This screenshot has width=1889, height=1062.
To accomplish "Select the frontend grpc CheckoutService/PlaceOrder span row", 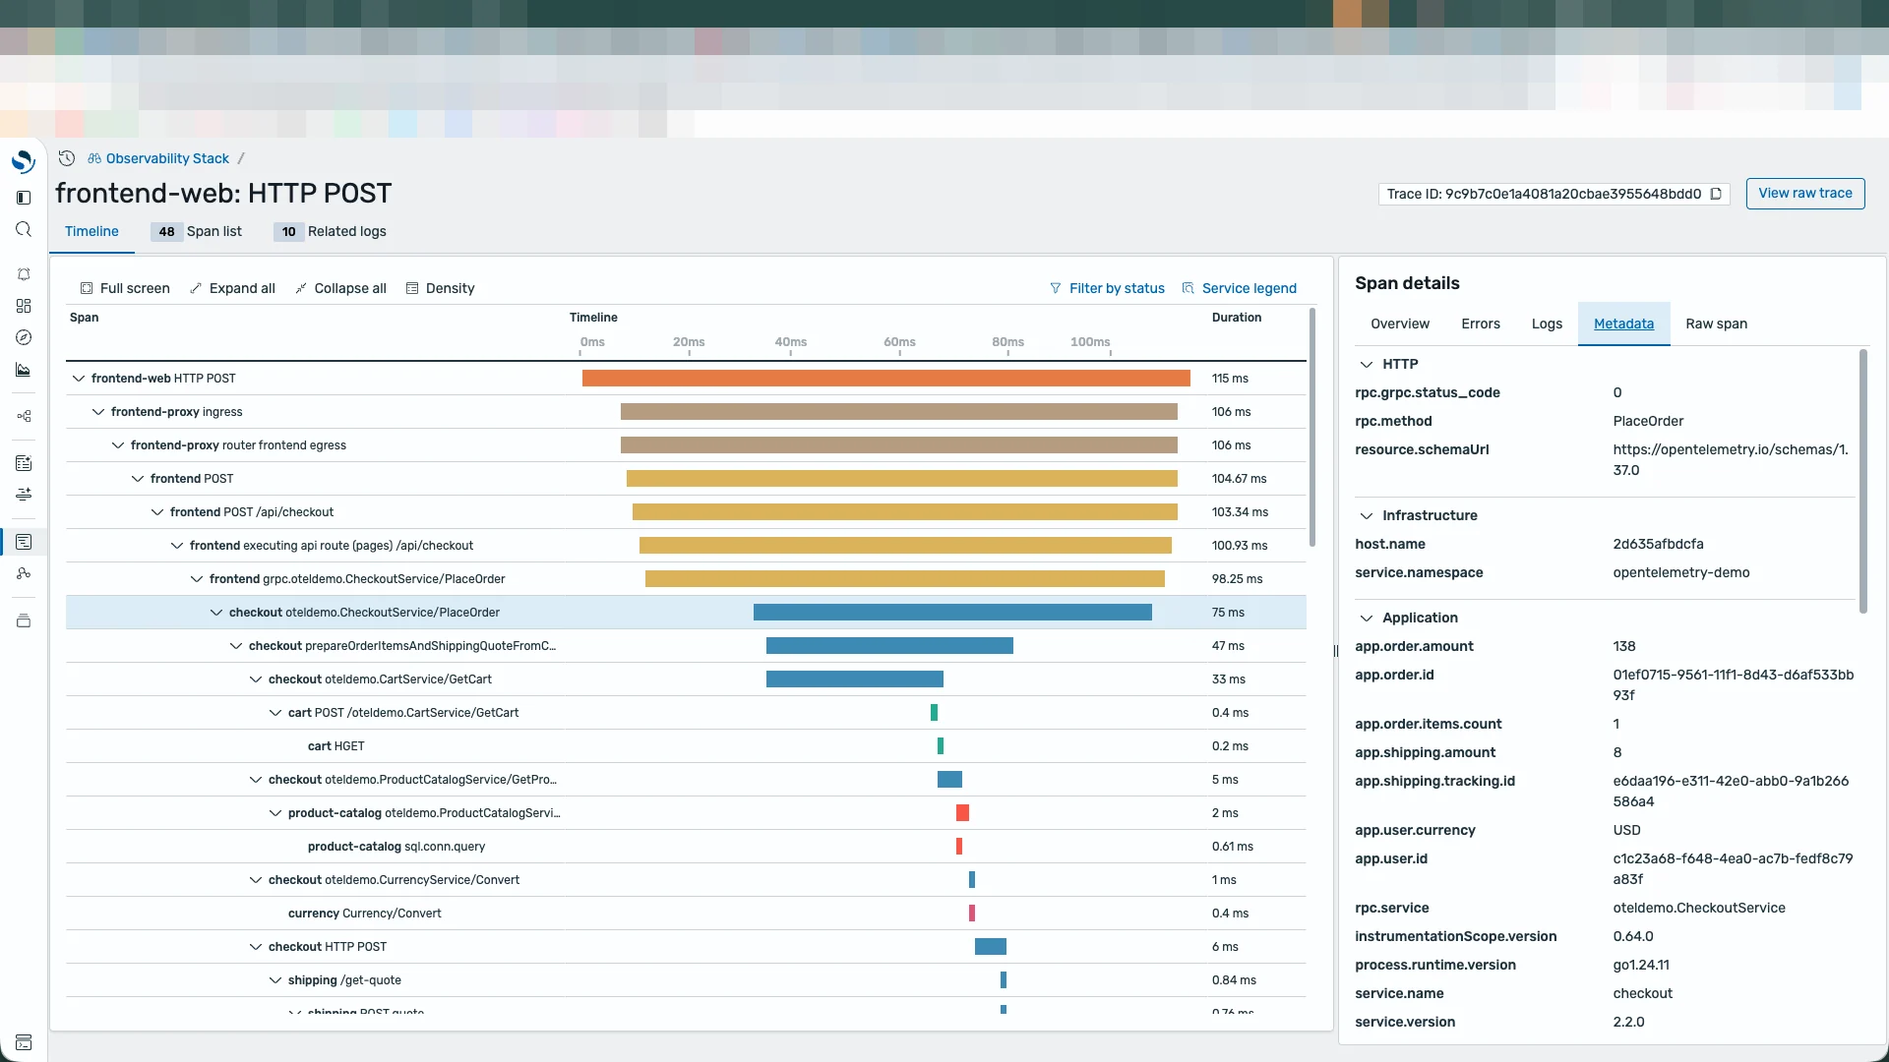I will (x=686, y=579).
